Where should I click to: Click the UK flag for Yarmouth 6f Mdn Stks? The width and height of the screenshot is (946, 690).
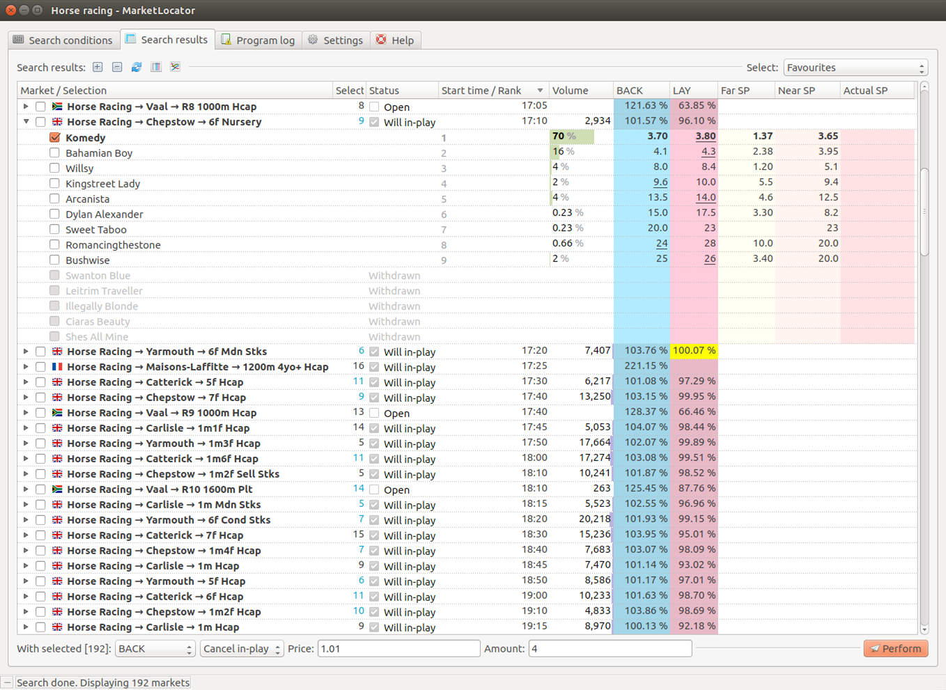pyautogui.click(x=57, y=352)
